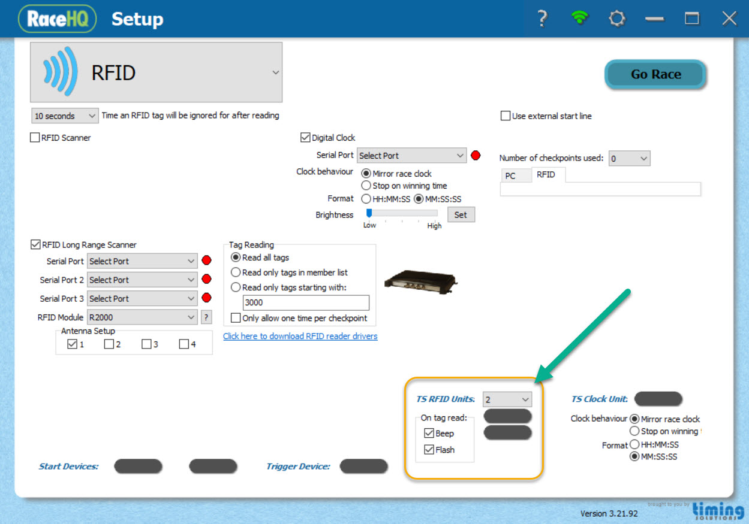The width and height of the screenshot is (749, 524).
Task: Select Read only tags in member list
Action: tap(236, 272)
